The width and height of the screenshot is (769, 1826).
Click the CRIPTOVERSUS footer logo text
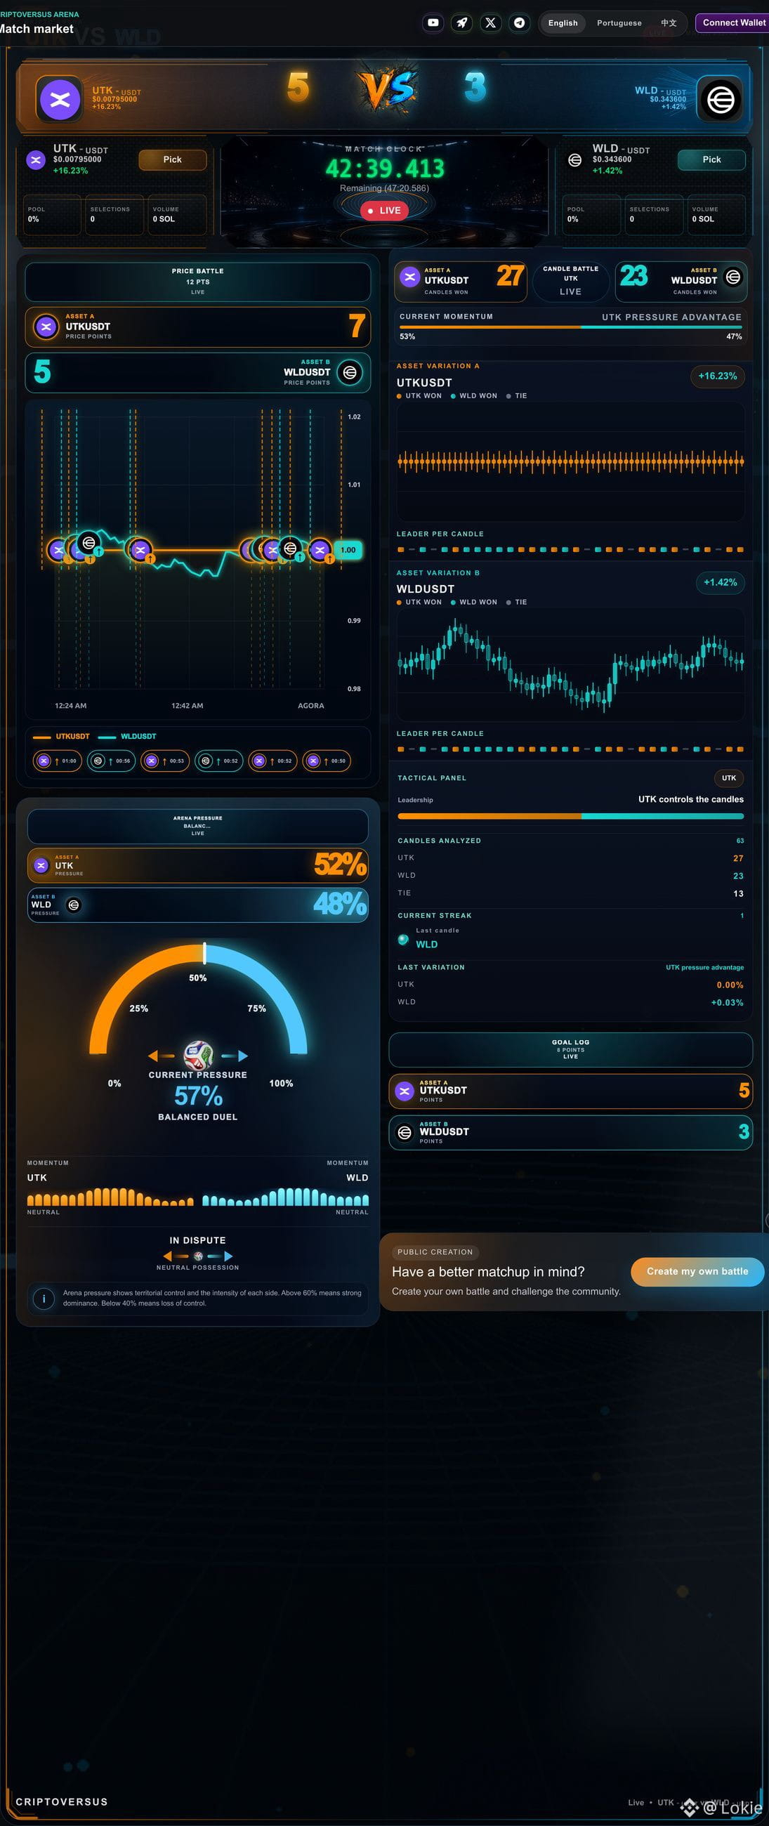click(x=62, y=1801)
